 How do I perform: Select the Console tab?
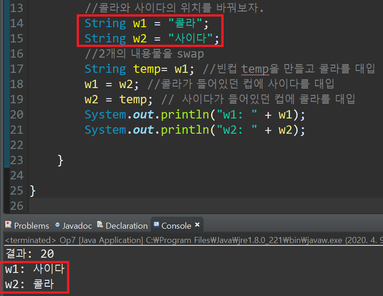pos(176,225)
